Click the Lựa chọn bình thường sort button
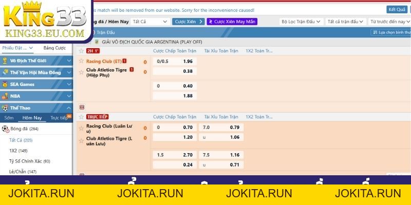The image size is (411, 205). (390, 32)
